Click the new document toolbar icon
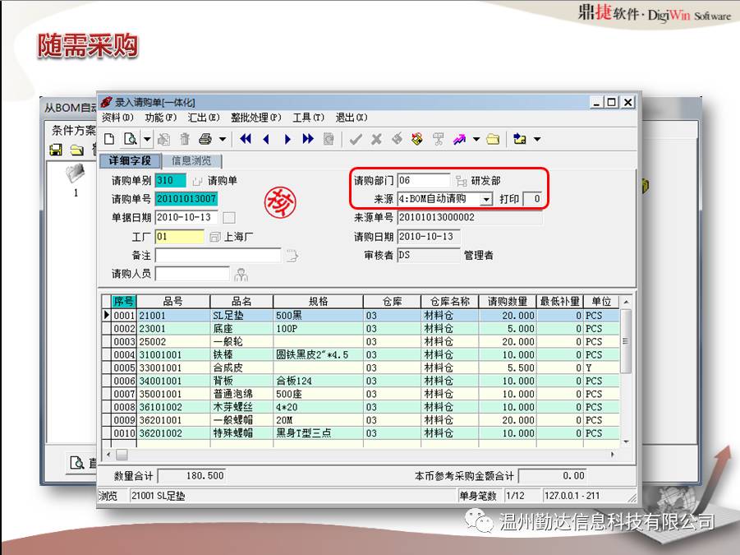The width and height of the screenshot is (740, 555). [x=108, y=139]
